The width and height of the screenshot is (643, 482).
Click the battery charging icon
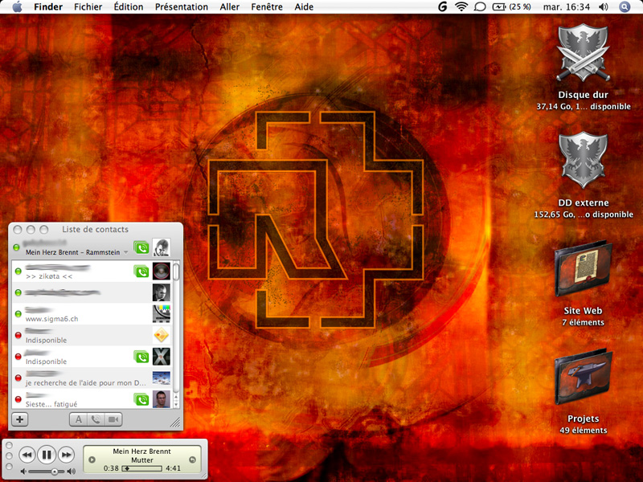(498, 7)
